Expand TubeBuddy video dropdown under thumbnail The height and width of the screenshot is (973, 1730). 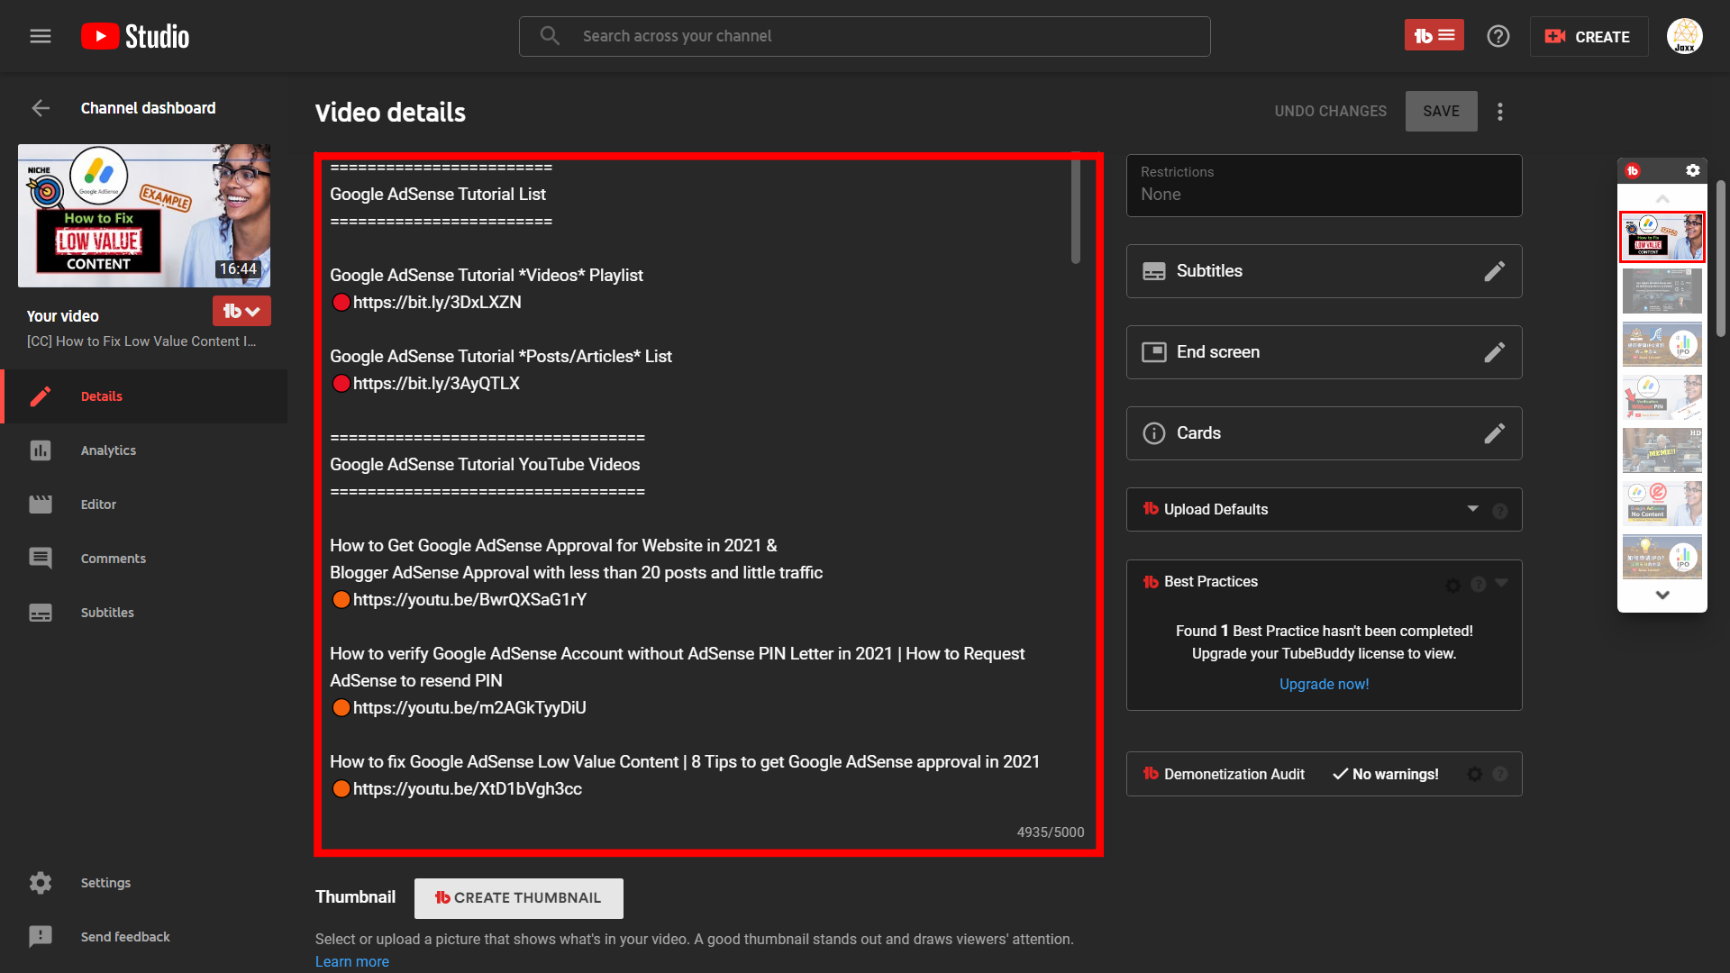coord(241,311)
